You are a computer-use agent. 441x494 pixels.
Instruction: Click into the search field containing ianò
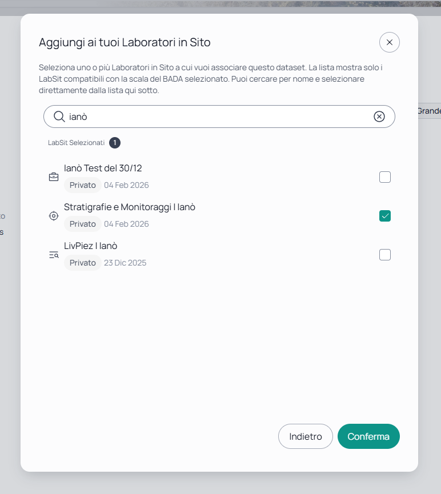(x=219, y=117)
